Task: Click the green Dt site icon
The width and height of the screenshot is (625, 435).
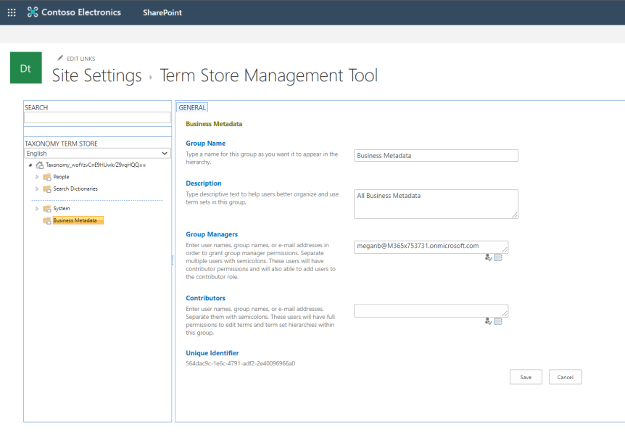Action: tap(25, 68)
